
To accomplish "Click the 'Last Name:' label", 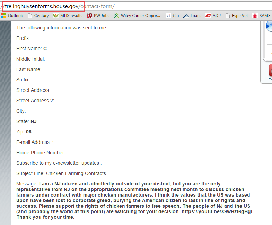I will (x=29, y=69).
